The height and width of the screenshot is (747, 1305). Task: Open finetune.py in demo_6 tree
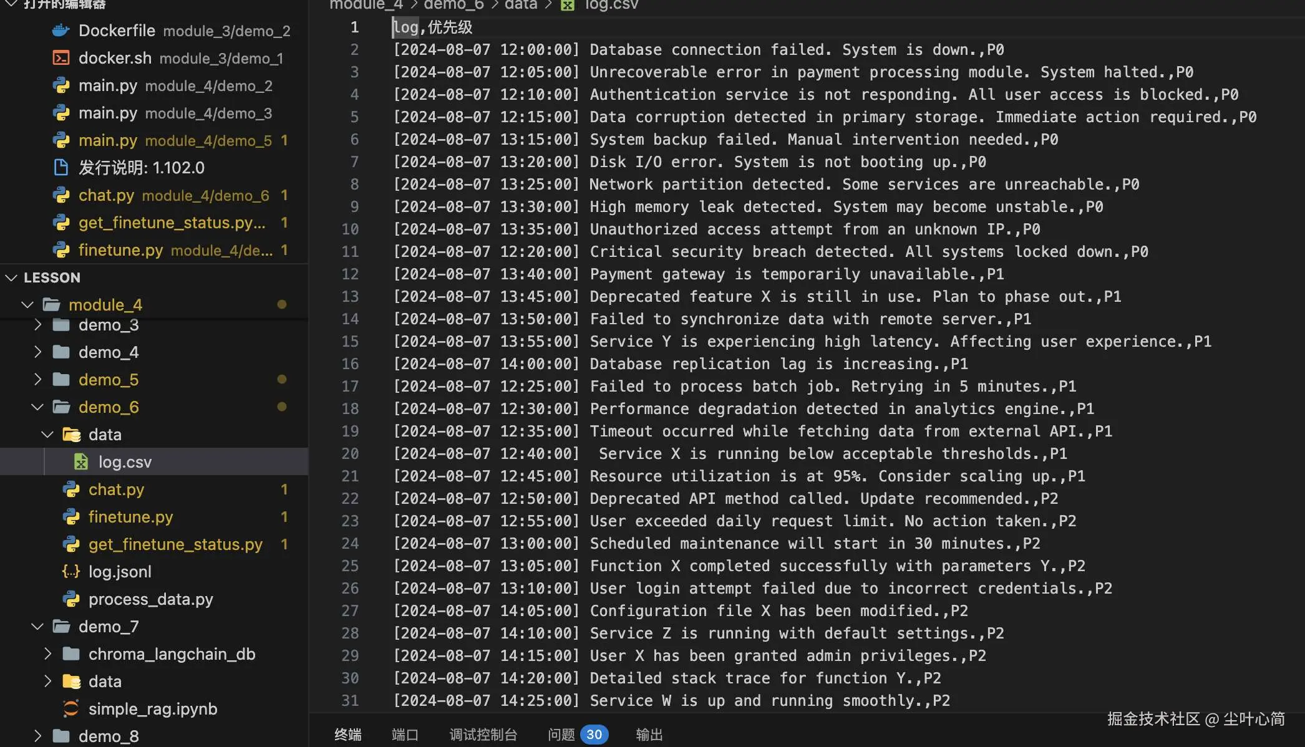click(x=130, y=517)
